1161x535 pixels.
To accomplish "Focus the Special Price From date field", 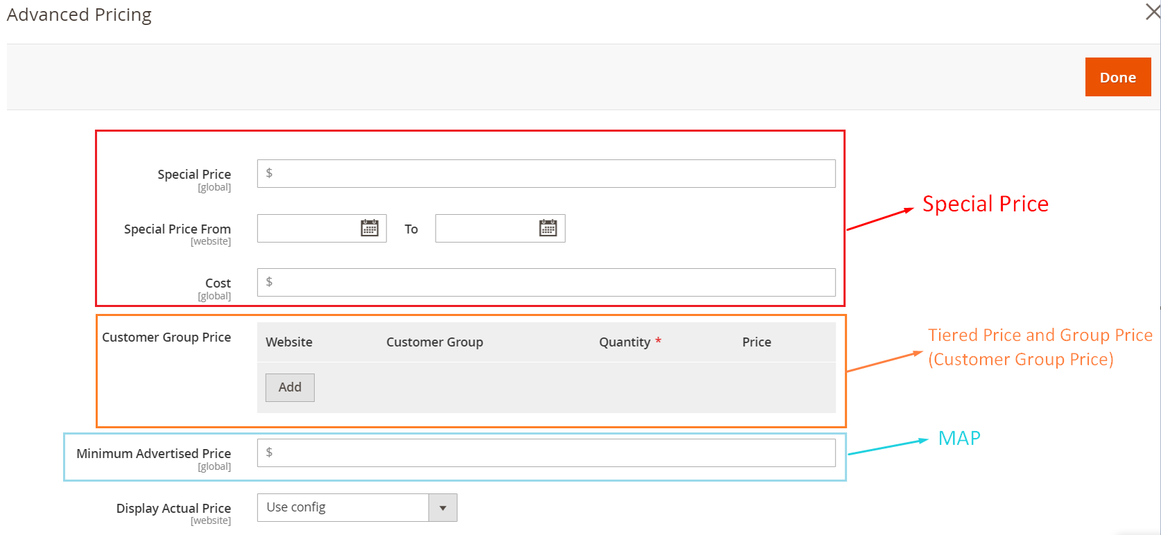I will click(322, 228).
